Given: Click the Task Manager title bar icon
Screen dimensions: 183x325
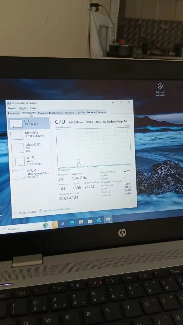Looking at the screenshot, I should 9,103.
